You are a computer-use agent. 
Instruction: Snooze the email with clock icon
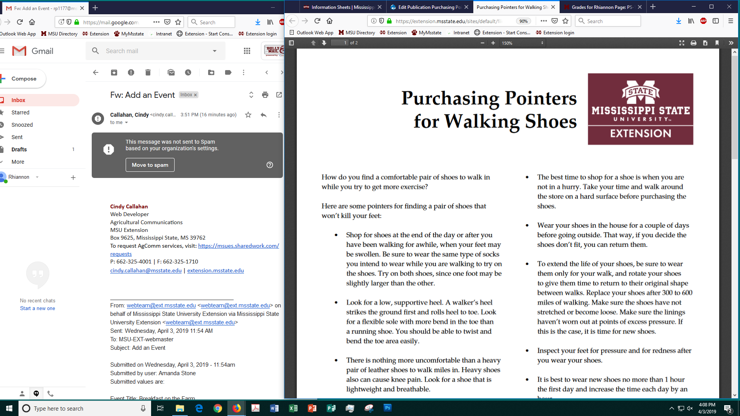pyautogui.click(x=188, y=72)
